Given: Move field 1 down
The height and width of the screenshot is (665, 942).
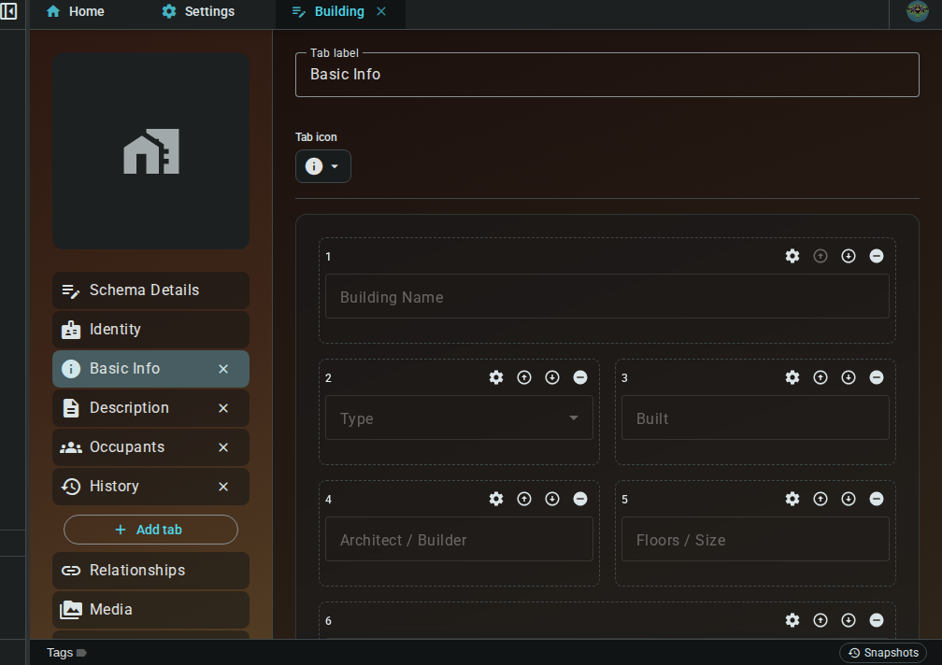Looking at the screenshot, I should tap(849, 256).
